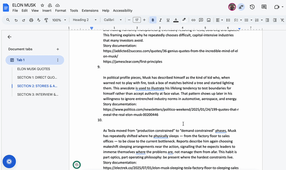
Task: Click the left indent ruler marker
Action: click(92, 28)
